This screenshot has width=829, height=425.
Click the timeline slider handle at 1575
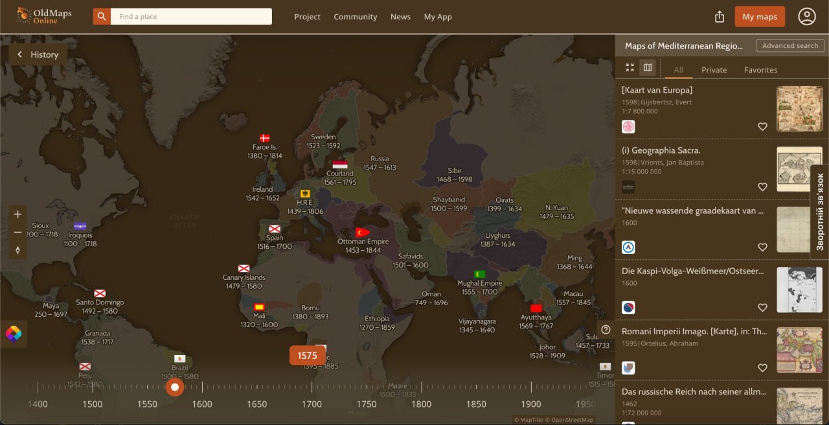pyautogui.click(x=175, y=387)
